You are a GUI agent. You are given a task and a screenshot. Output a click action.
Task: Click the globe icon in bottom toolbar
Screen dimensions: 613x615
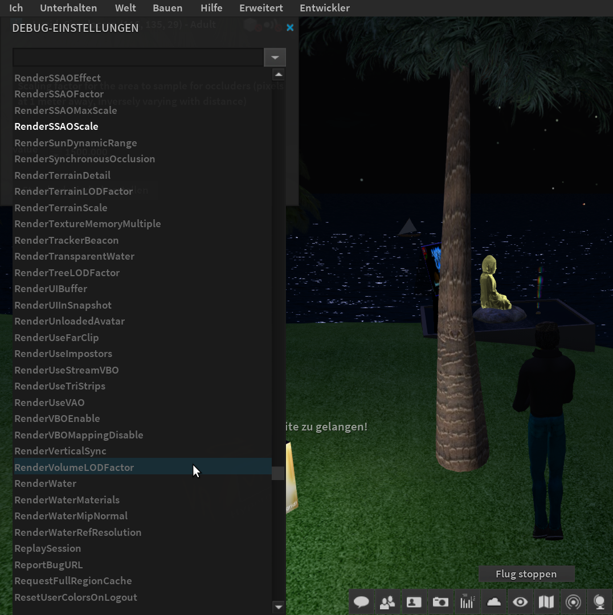599,602
